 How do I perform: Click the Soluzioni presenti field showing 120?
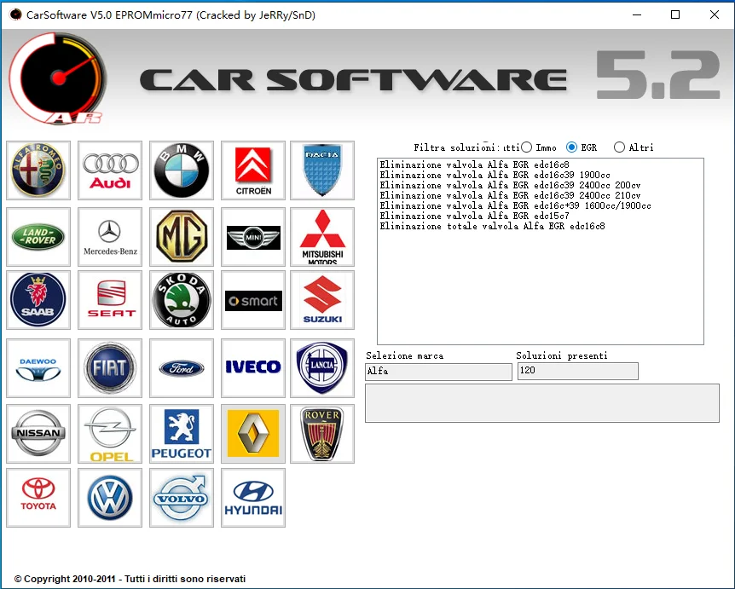point(577,372)
